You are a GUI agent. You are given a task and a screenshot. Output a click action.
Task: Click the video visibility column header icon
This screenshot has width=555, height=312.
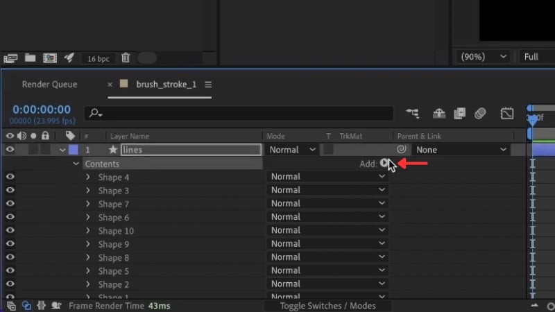pyautogui.click(x=10, y=136)
